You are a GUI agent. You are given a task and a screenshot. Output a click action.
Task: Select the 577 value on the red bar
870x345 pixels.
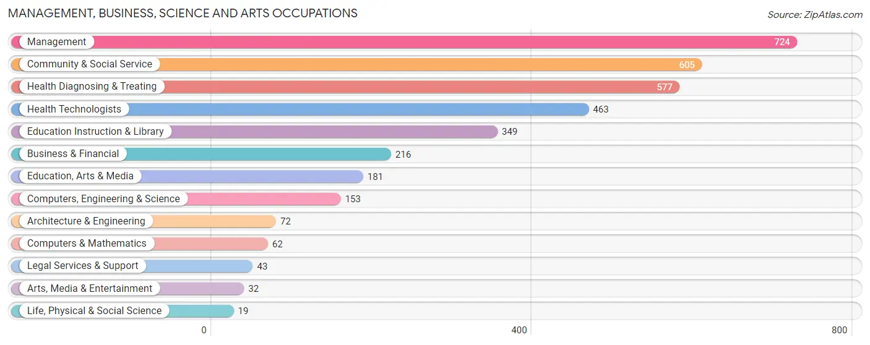[665, 87]
